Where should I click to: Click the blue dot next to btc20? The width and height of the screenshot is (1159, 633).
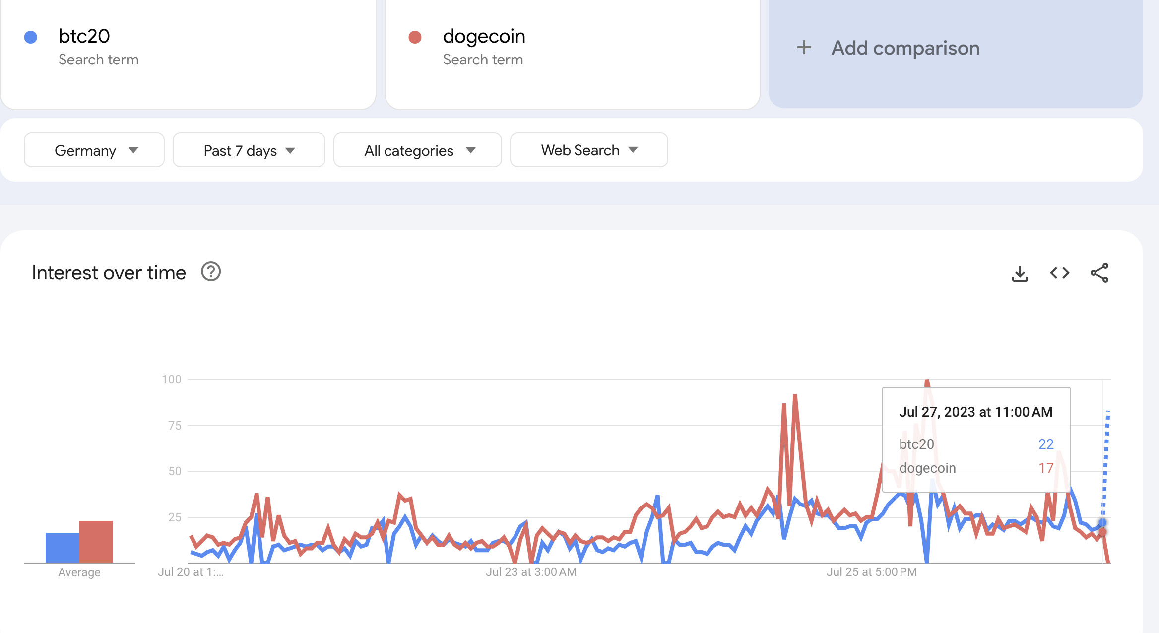[31, 36]
